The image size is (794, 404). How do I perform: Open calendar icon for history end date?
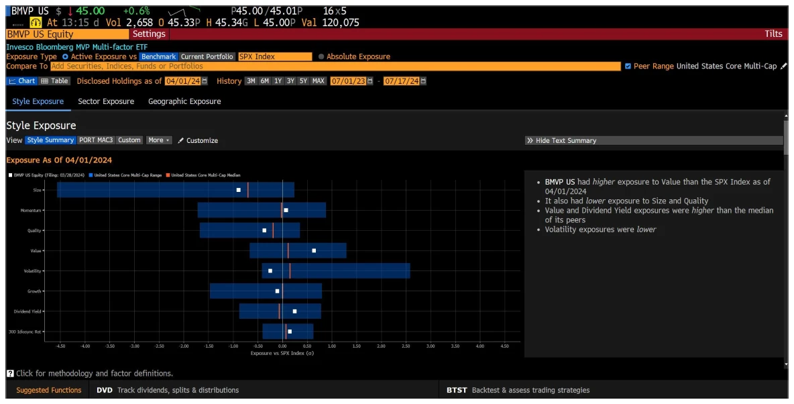(x=422, y=81)
